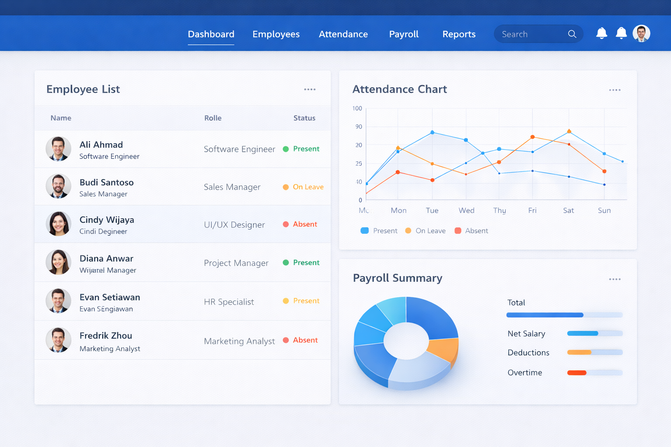Click the Overtime red progress bar
Image resolution: width=671 pixels, height=447 pixels.
577,373
